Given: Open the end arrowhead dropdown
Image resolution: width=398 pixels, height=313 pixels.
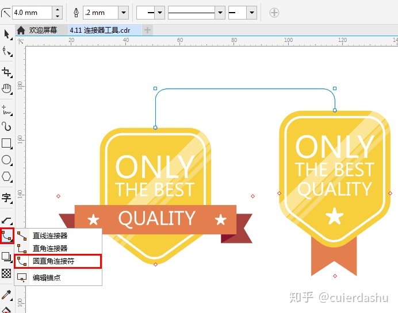Looking at the screenshot, I should (252, 13).
